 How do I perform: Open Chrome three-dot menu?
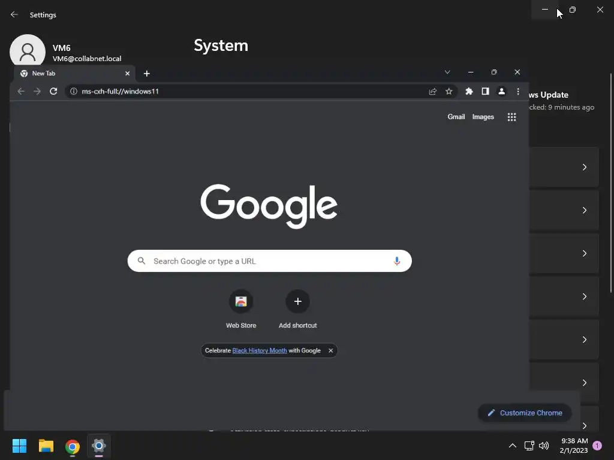coord(518,91)
